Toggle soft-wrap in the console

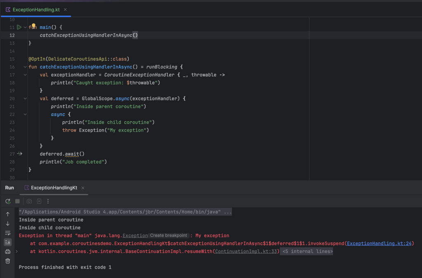(8, 233)
